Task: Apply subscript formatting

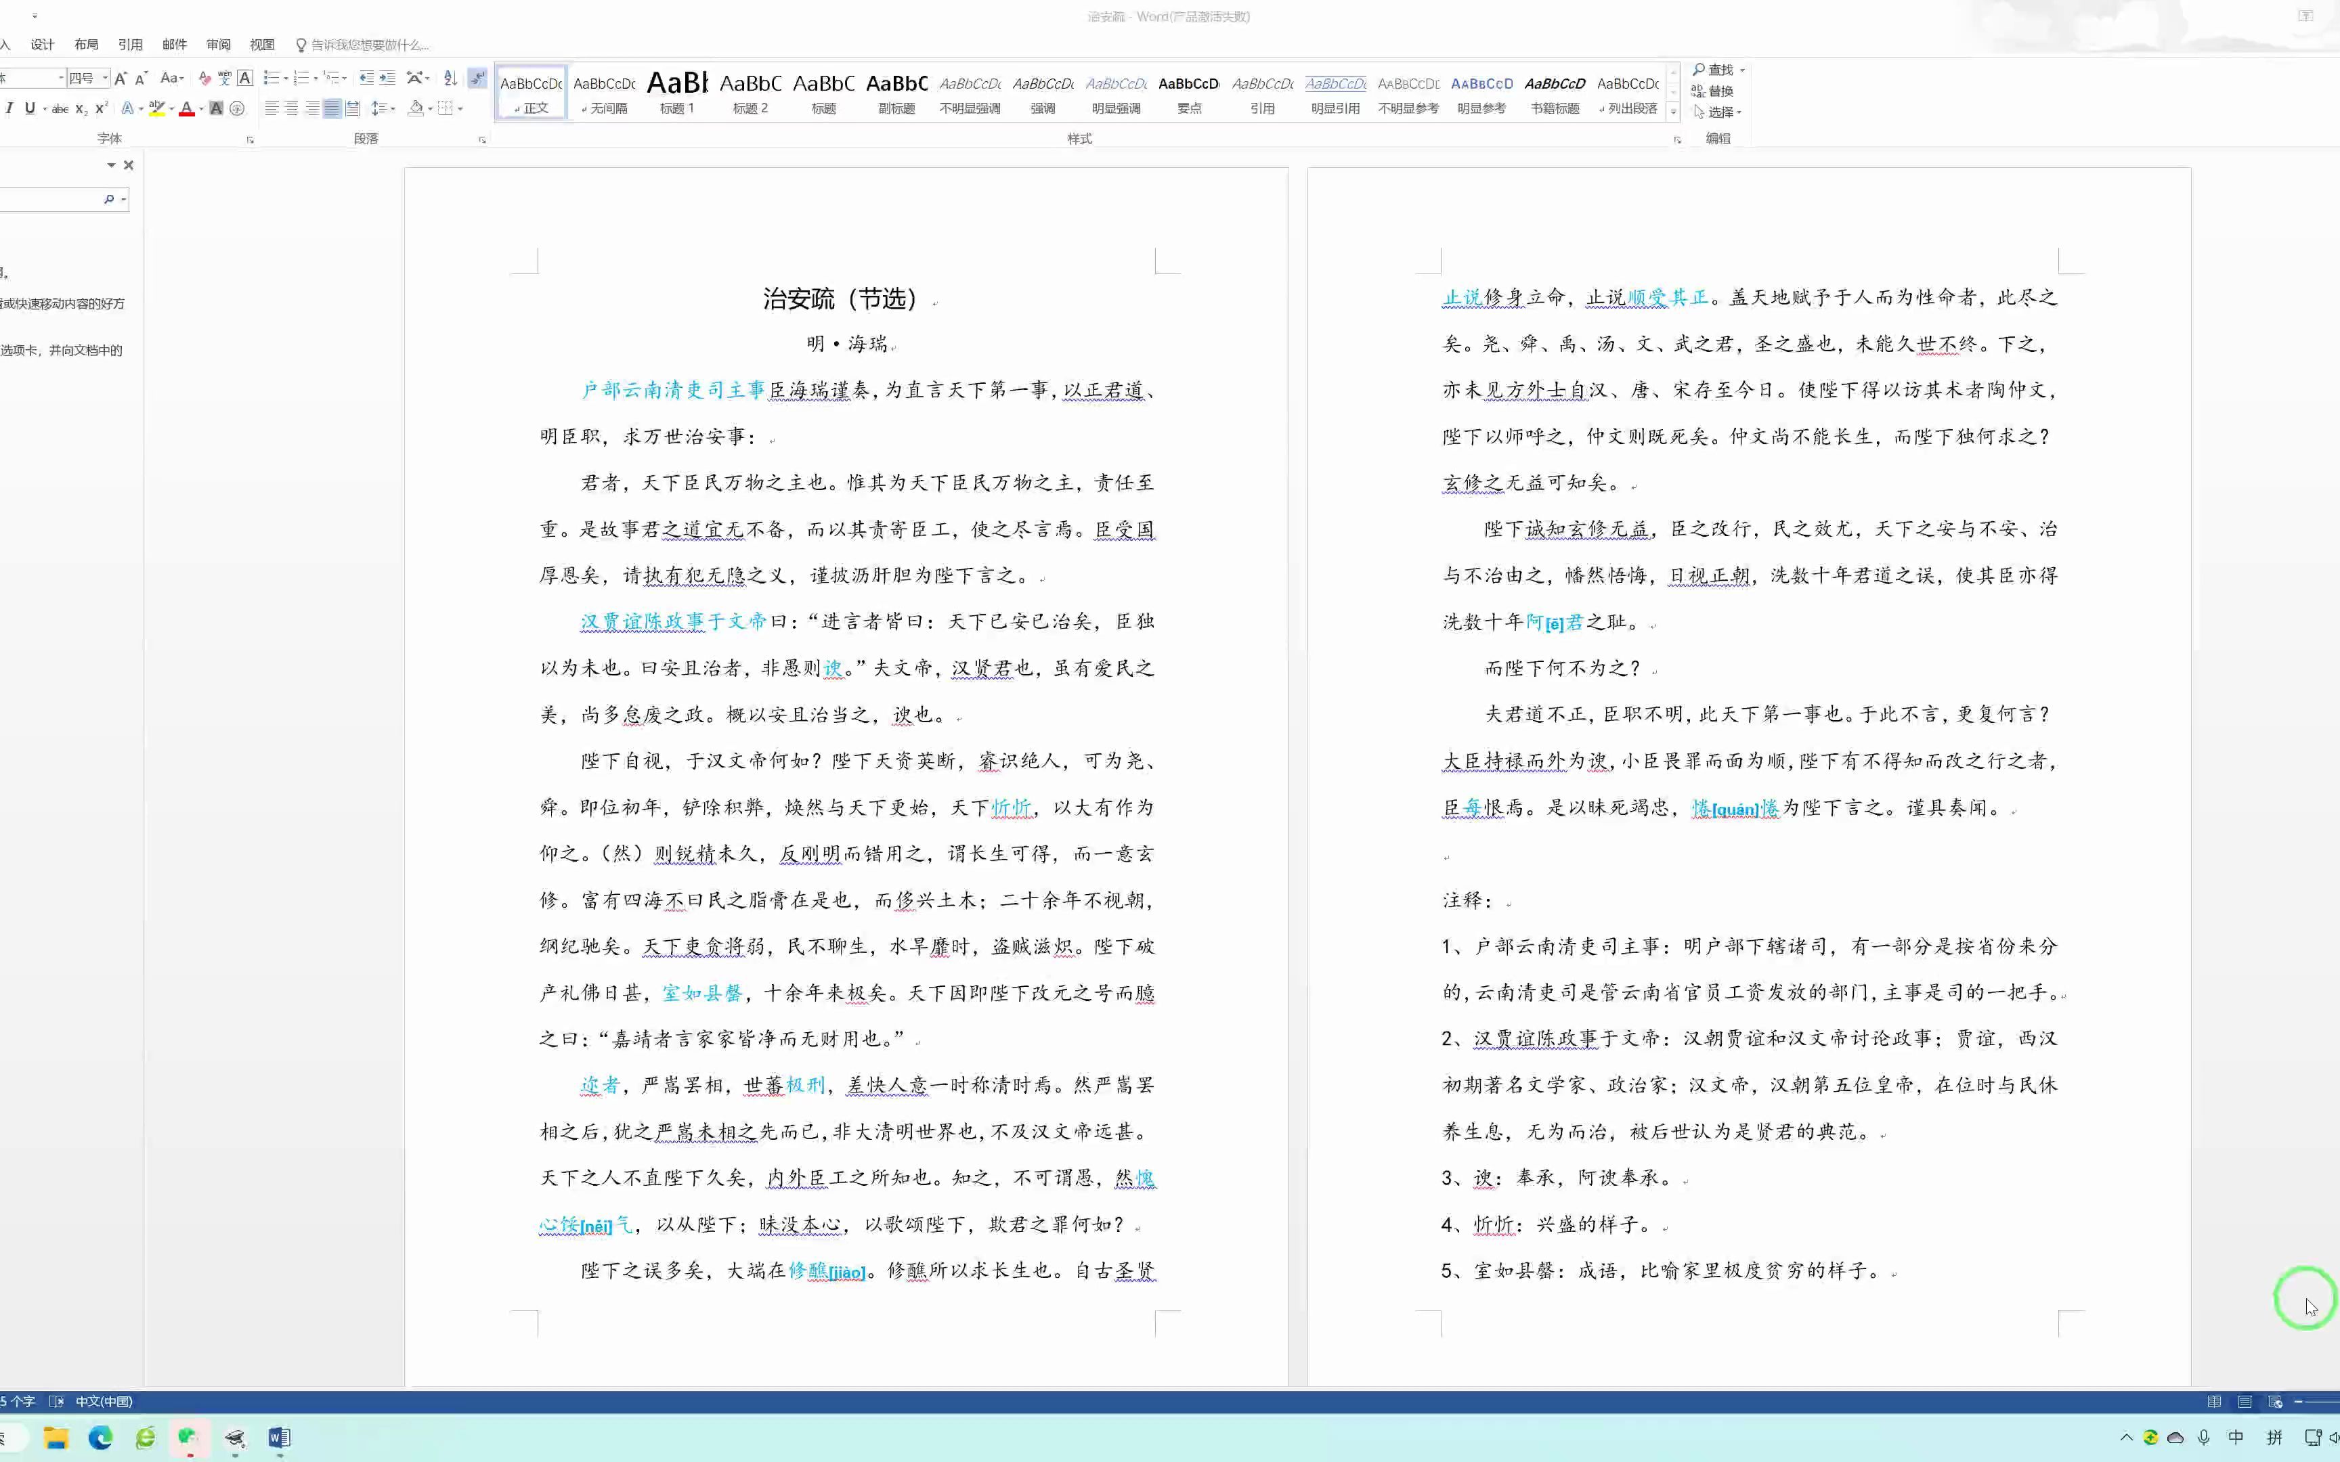Action: pyautogui.click(x=81, y=108)
